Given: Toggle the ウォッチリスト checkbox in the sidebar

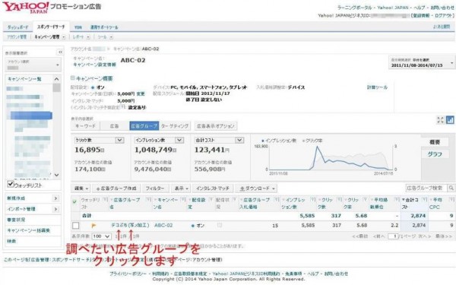Looking at the screenshot, I should click(11, 184).
